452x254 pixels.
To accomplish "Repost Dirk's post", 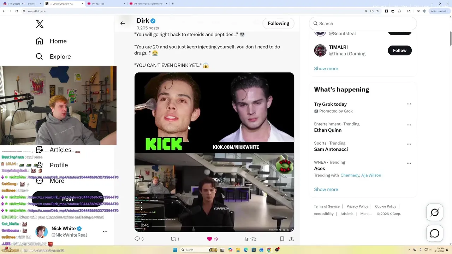I will point(173,239).
